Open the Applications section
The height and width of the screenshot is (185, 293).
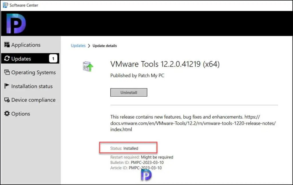30,45
